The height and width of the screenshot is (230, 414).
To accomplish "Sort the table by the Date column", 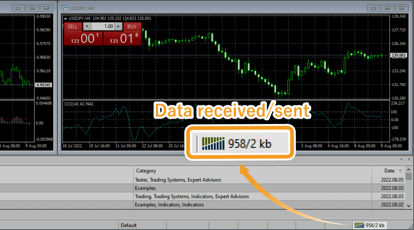I will [x=390, y=171].
